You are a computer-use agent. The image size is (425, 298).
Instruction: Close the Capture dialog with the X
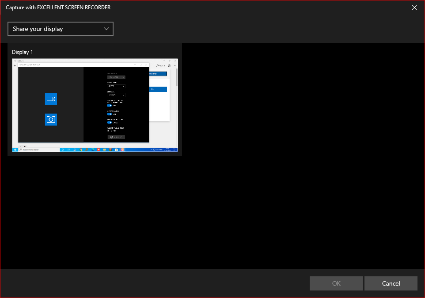pos(414,8)
